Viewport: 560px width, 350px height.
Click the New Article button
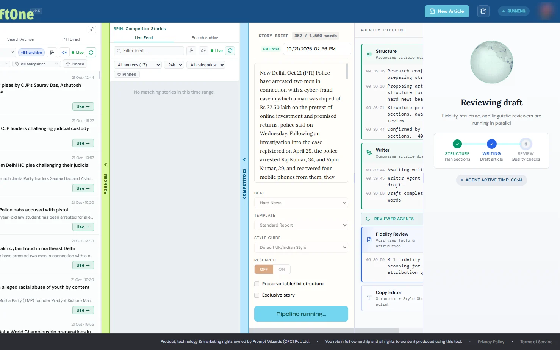447,11
